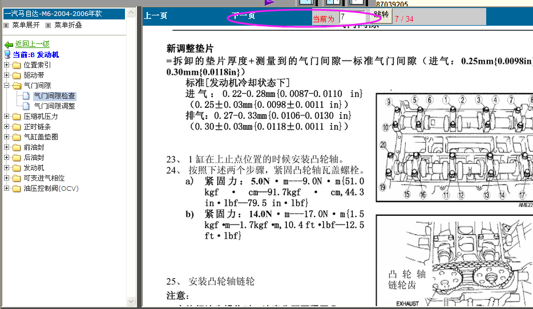Image resolution: width=533 pixels, height=309 pixels.
Task: Expand the 正时链条 tree node
Action: (x=6, y=126)
